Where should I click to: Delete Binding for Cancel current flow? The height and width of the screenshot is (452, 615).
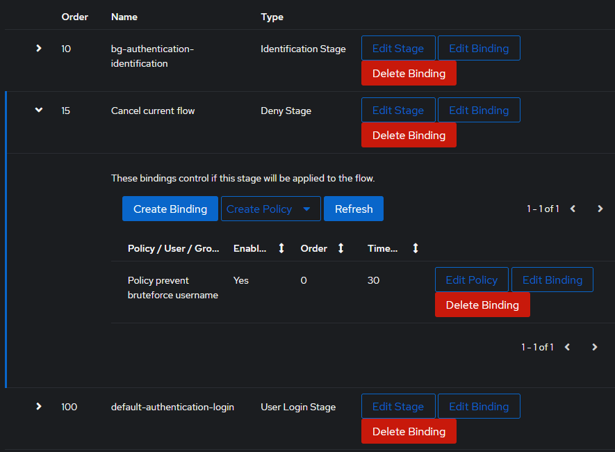click(409, 136)
